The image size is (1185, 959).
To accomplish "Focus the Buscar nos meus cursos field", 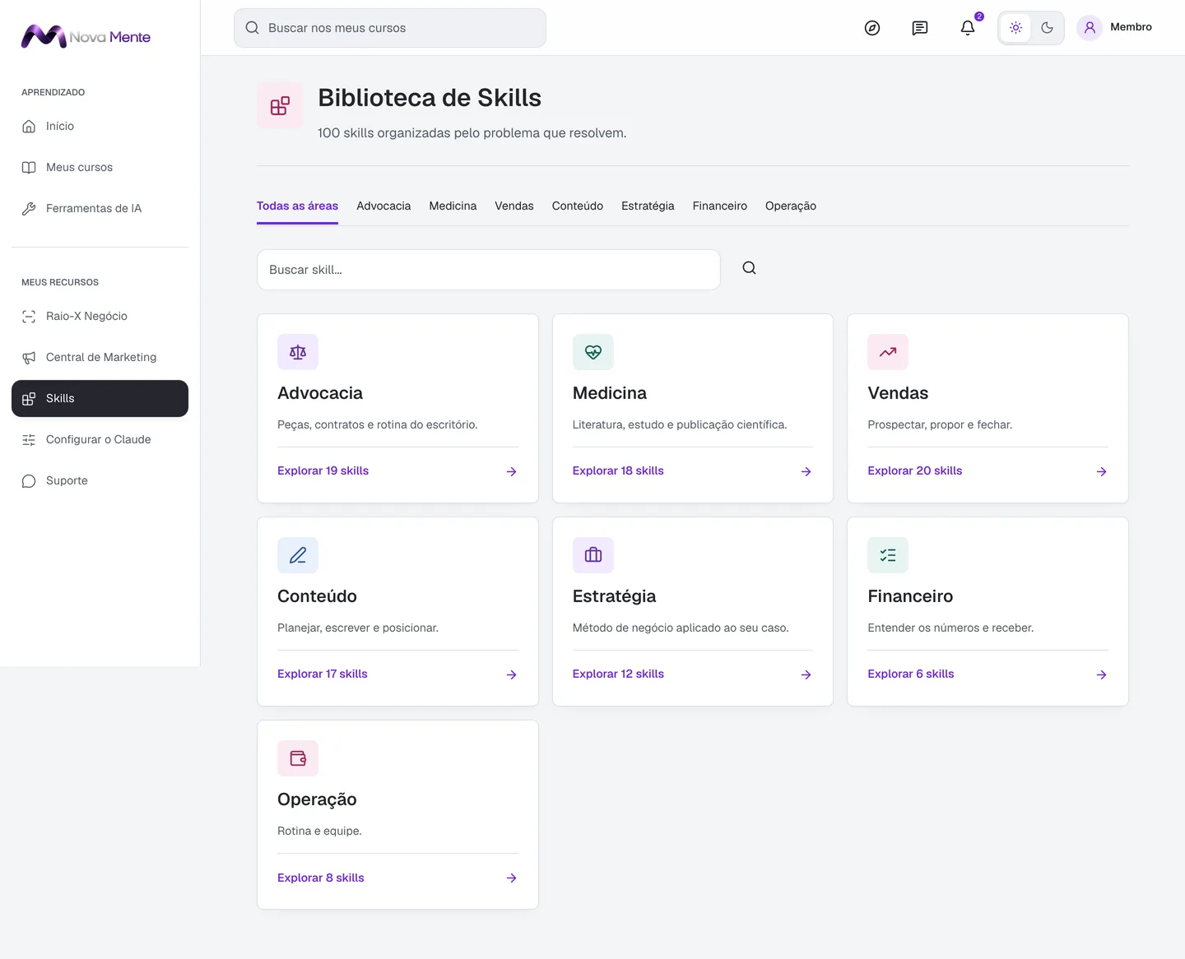I will (x=390, y=28).
